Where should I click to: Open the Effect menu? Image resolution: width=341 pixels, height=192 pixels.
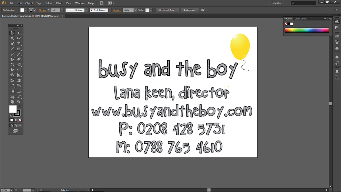tap(59, 3)
